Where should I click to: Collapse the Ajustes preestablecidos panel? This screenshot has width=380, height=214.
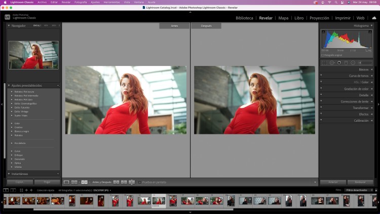click(x=9, y=85)
